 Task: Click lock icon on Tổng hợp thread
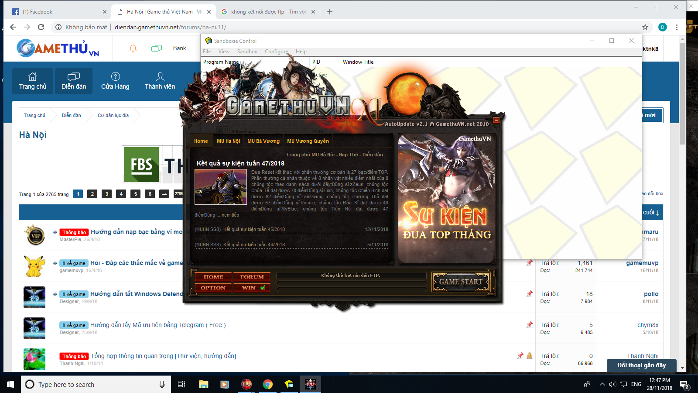pos(529,356)
